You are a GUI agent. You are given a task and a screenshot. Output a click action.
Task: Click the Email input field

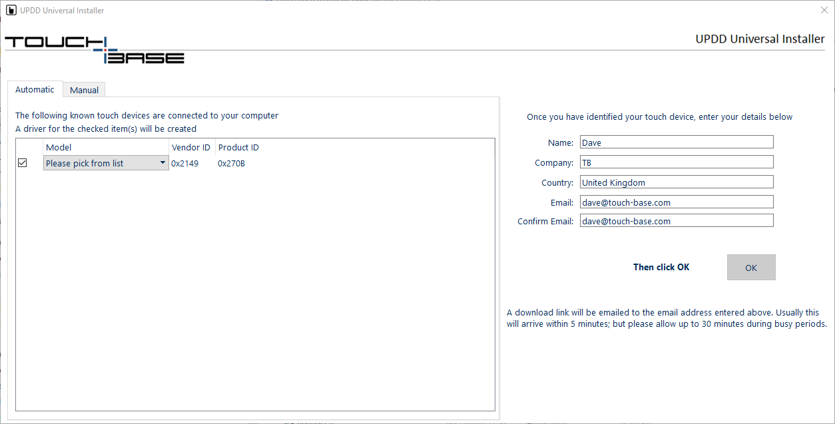[677, 202]
